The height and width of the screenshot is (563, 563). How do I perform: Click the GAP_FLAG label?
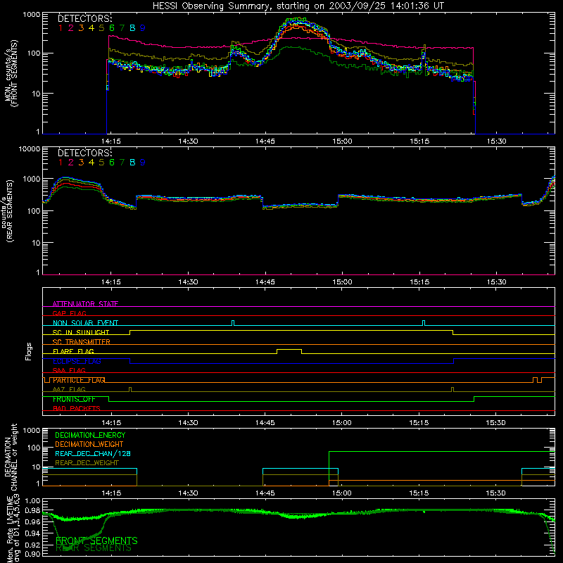69,313
